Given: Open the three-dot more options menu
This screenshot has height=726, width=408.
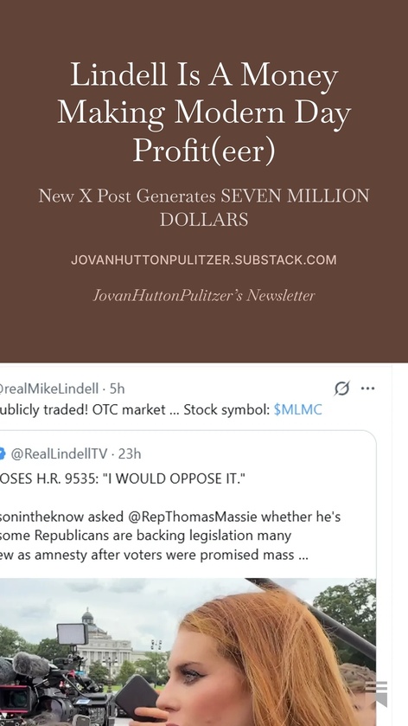Looking at the screenshot, I should (367, 389).
